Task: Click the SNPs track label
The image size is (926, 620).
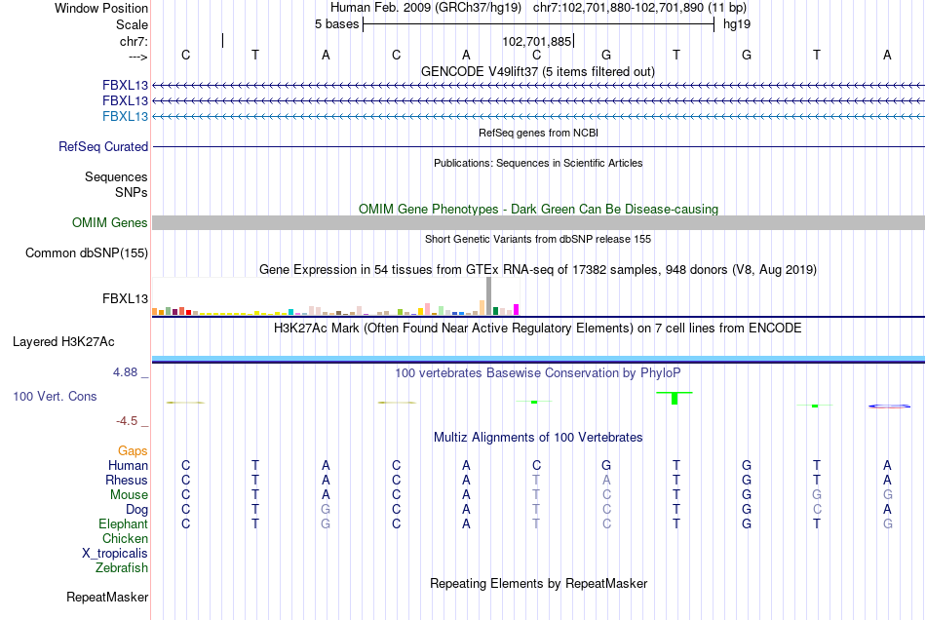Action: click(132, 192)
